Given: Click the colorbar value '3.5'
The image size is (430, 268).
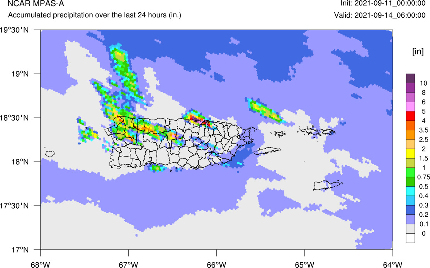Looking at the screenshot, I should (x=423, y=130).
